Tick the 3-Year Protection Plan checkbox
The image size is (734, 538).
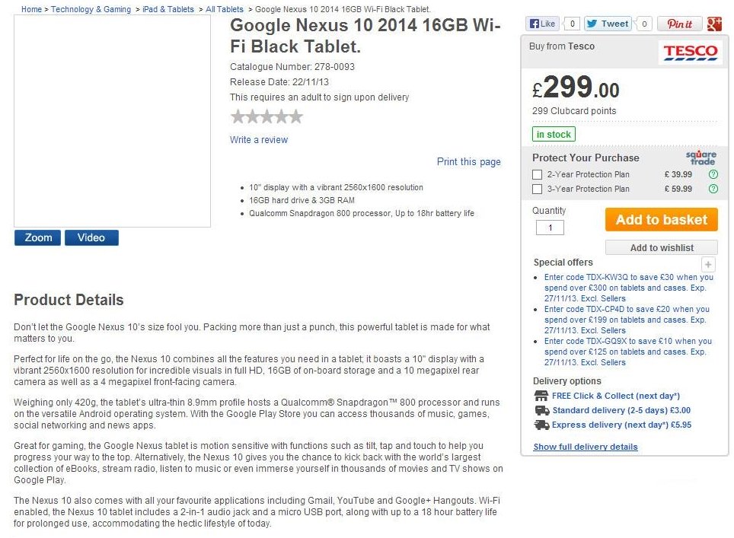click(538, 189)
